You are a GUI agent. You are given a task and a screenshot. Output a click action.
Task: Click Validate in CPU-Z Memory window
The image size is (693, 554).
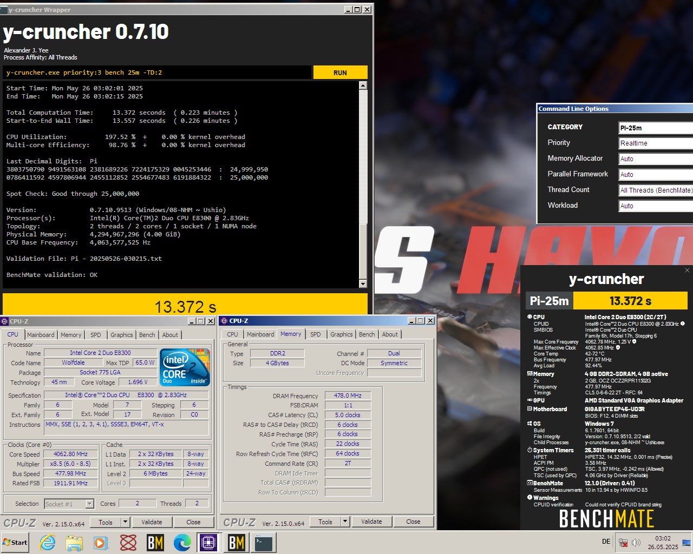tap(371, 522)
